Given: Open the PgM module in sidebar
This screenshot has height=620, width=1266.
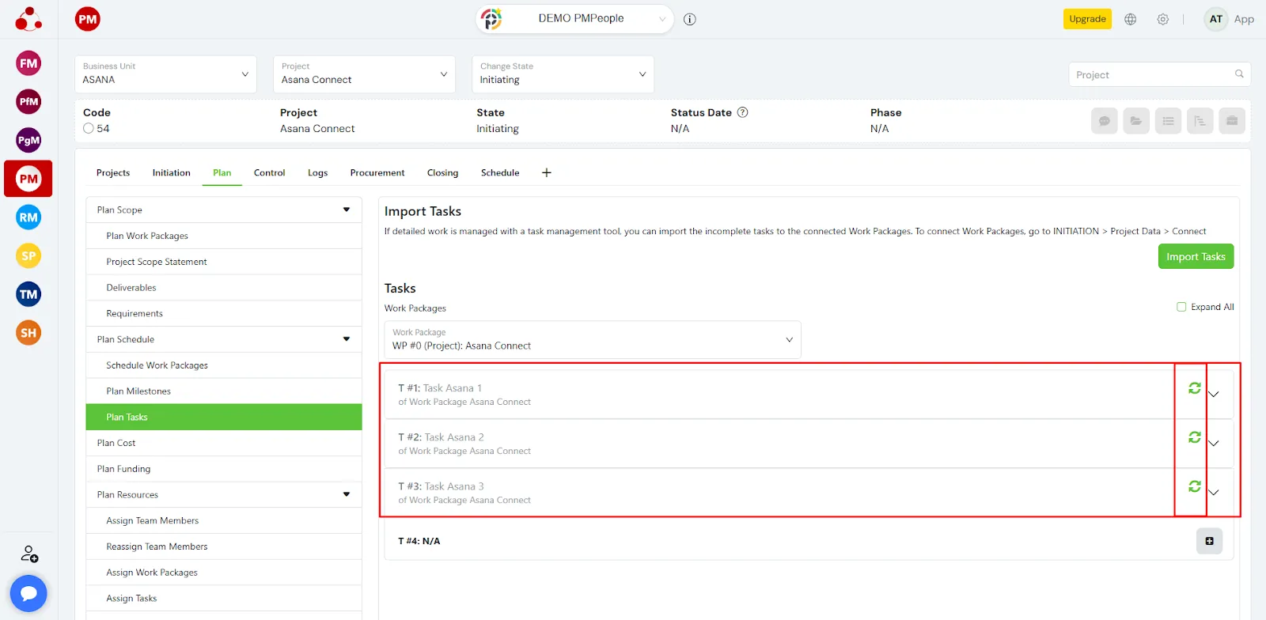Looking at the screenshot, I should (x=28, y=140).
